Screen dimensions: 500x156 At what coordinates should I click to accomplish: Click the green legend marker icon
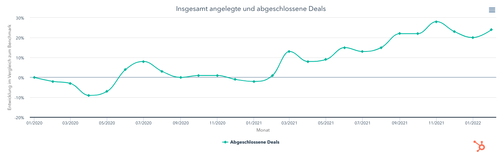point(225,142)
